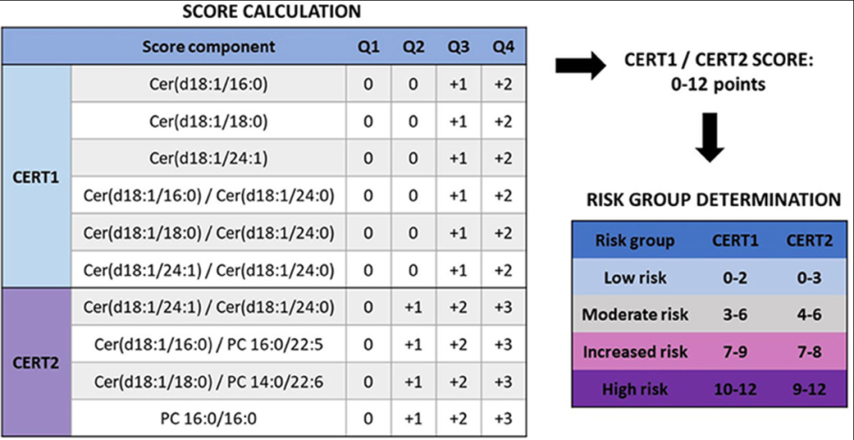Screen dimensions: 854x440
Task: Click the right-pointing black arrow
Action: click(580, 67)
